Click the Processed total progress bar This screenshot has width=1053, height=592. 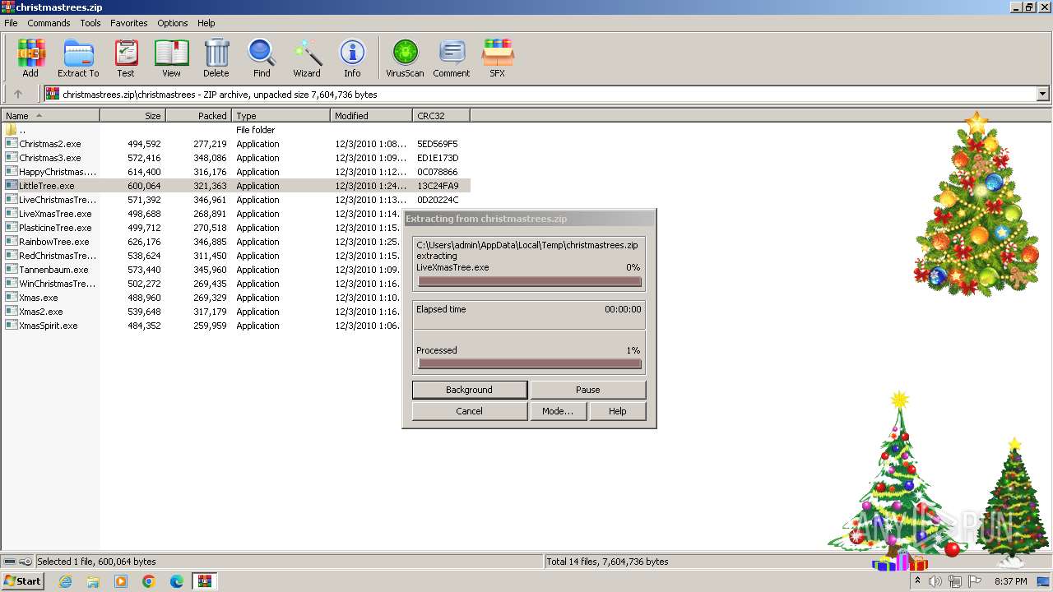(x=530, y=363)
